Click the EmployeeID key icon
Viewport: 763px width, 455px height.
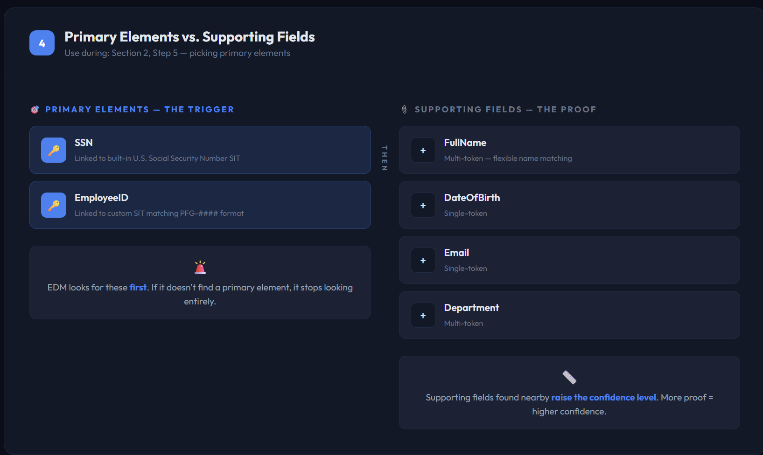click(x=54, y=205)
